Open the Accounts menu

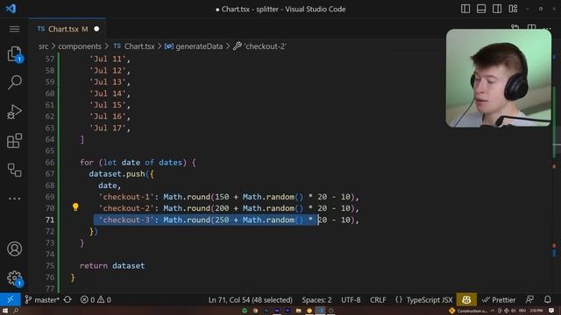click(x=14, y=248)
